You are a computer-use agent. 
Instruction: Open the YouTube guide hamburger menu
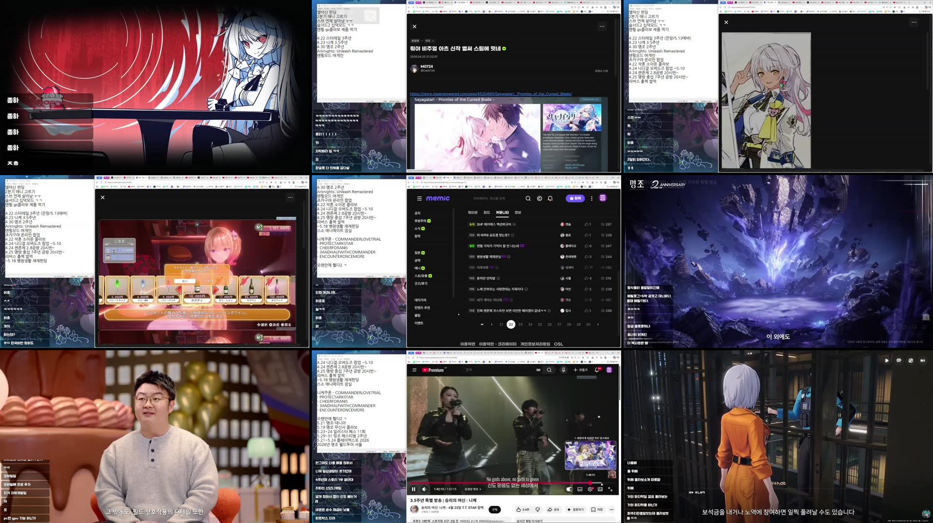coord(415,370)
